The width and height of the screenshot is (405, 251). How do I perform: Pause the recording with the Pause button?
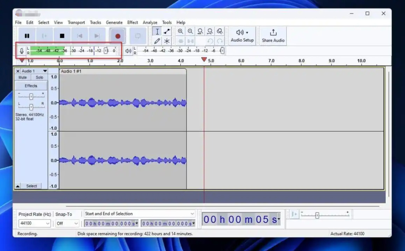click(27, 36)
